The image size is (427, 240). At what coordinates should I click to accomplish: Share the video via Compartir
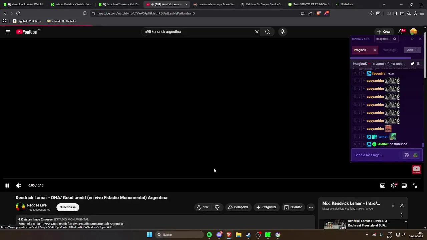tap(238, 207)
